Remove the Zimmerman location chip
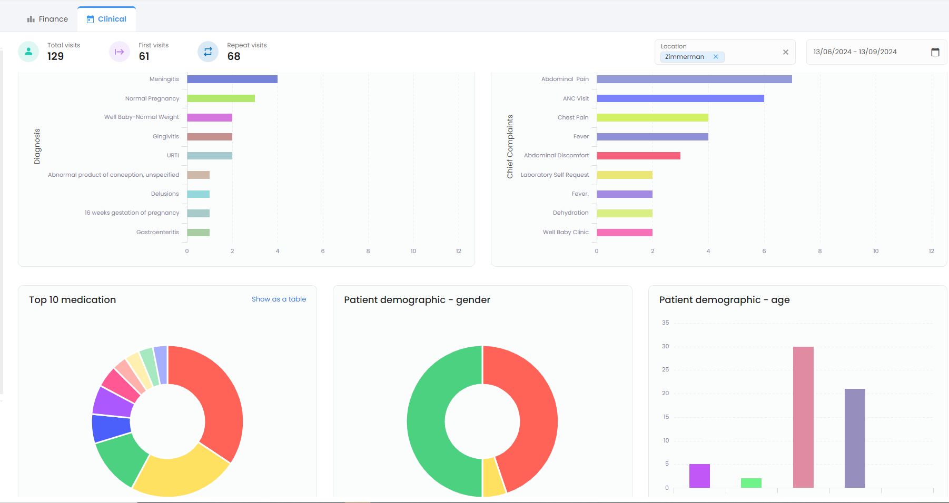This screenshot has width=949, height=503. tap(716, 57)
